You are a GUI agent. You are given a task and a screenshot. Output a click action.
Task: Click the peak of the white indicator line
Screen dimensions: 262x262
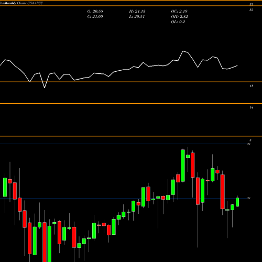(x=183, y=51)
